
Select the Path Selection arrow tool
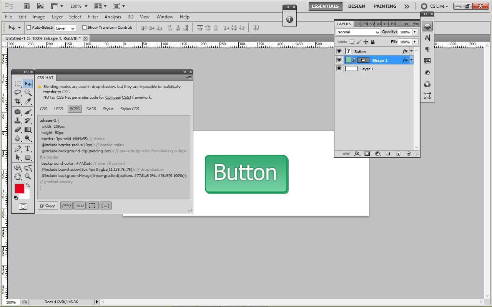click(x=18, y=157)
